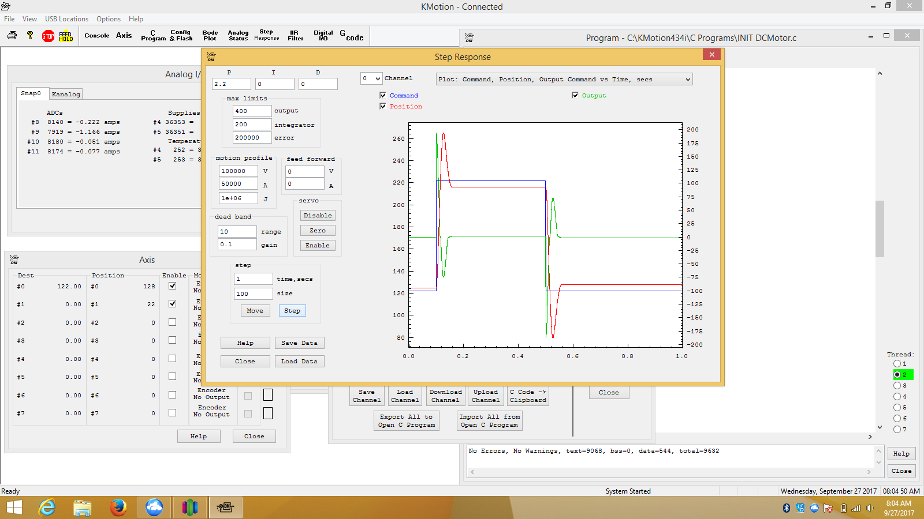Click the printer icon in toolbar
The height and width of the screenshot is (519, 924).
[12, 36]
